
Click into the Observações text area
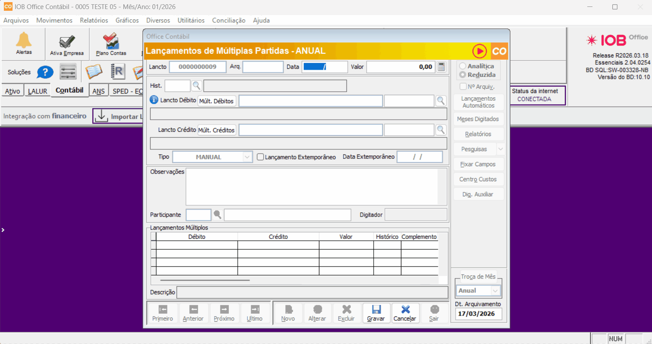(x=311, y=186)
